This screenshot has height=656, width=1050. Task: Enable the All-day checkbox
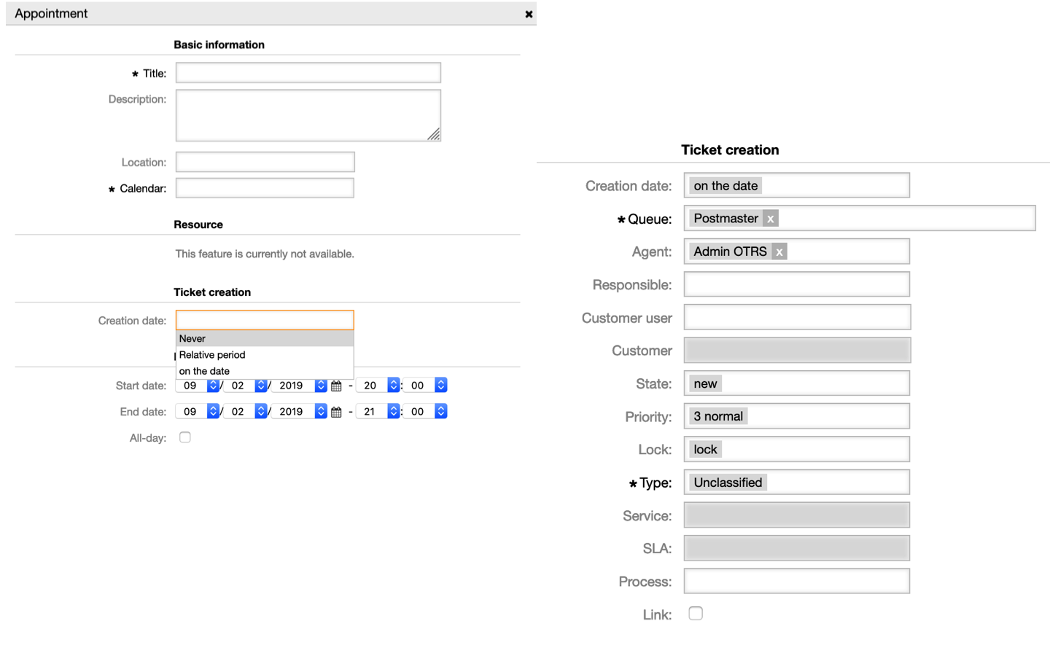[x=185, y=437]
